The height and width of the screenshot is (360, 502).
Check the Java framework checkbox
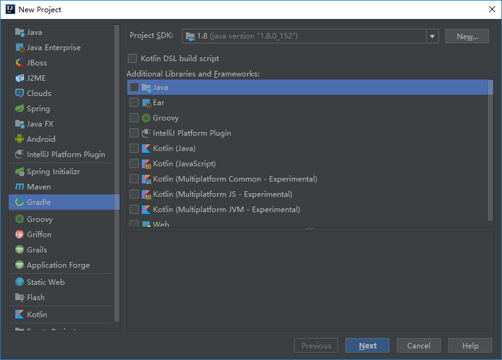134,87
